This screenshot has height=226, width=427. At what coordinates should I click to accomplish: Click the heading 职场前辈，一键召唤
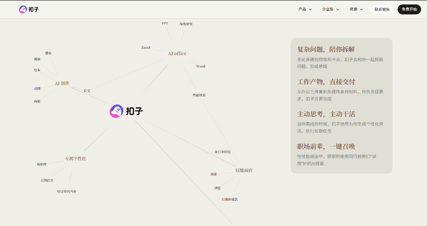pos(326,147)
